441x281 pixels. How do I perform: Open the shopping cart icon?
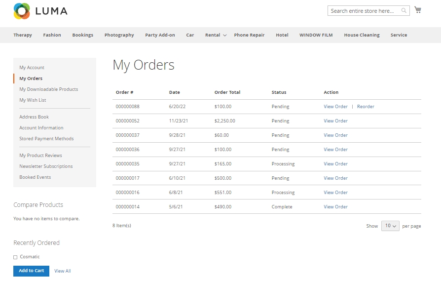418,10
